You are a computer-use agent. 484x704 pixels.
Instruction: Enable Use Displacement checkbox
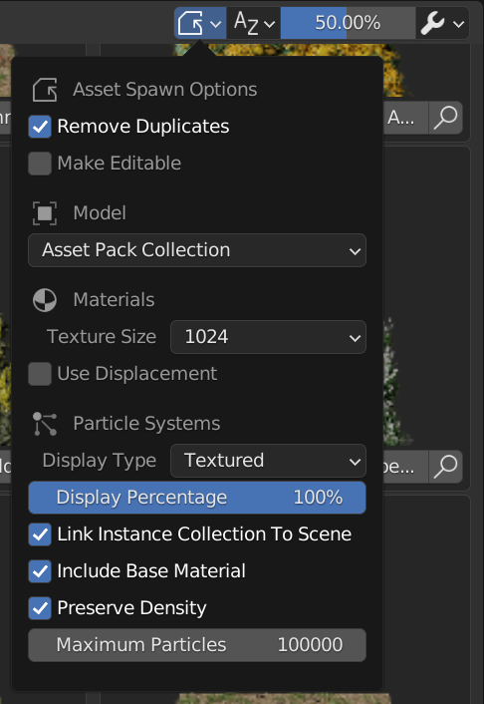tap(40, 374)
